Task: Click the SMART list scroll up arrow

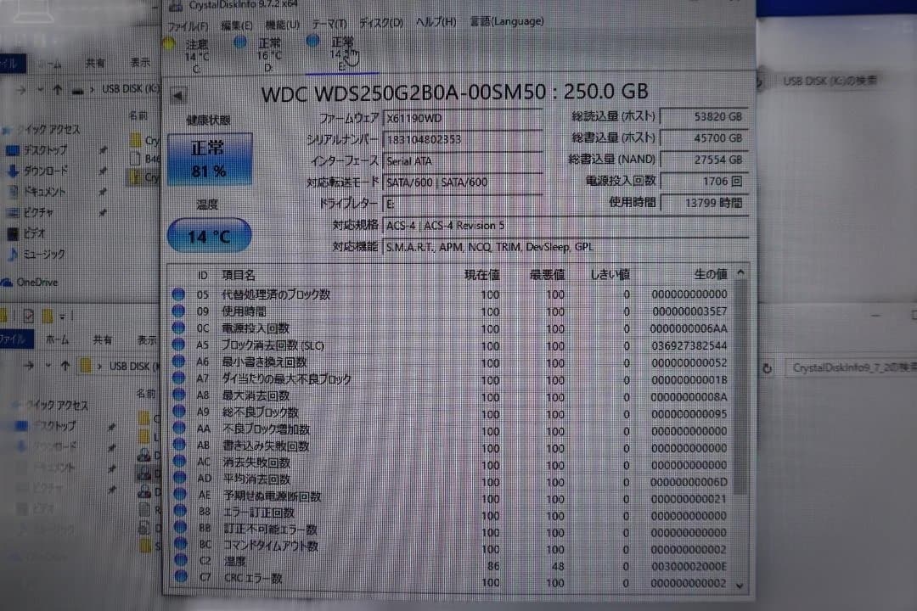Action: (x=740, y=272)
